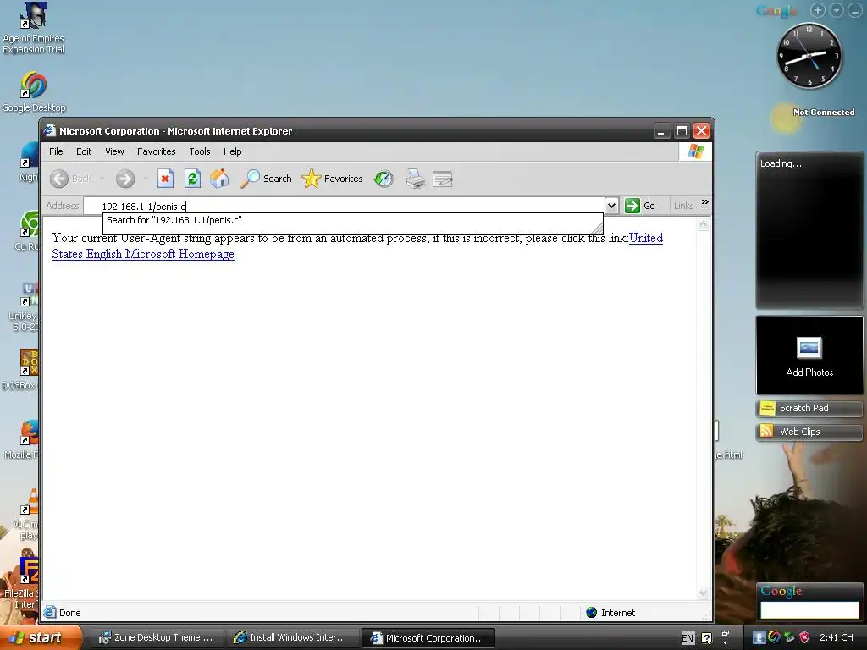Refresh the page with the green arrows icon
This screenshot has width=867, height=650.
[192, 179]
